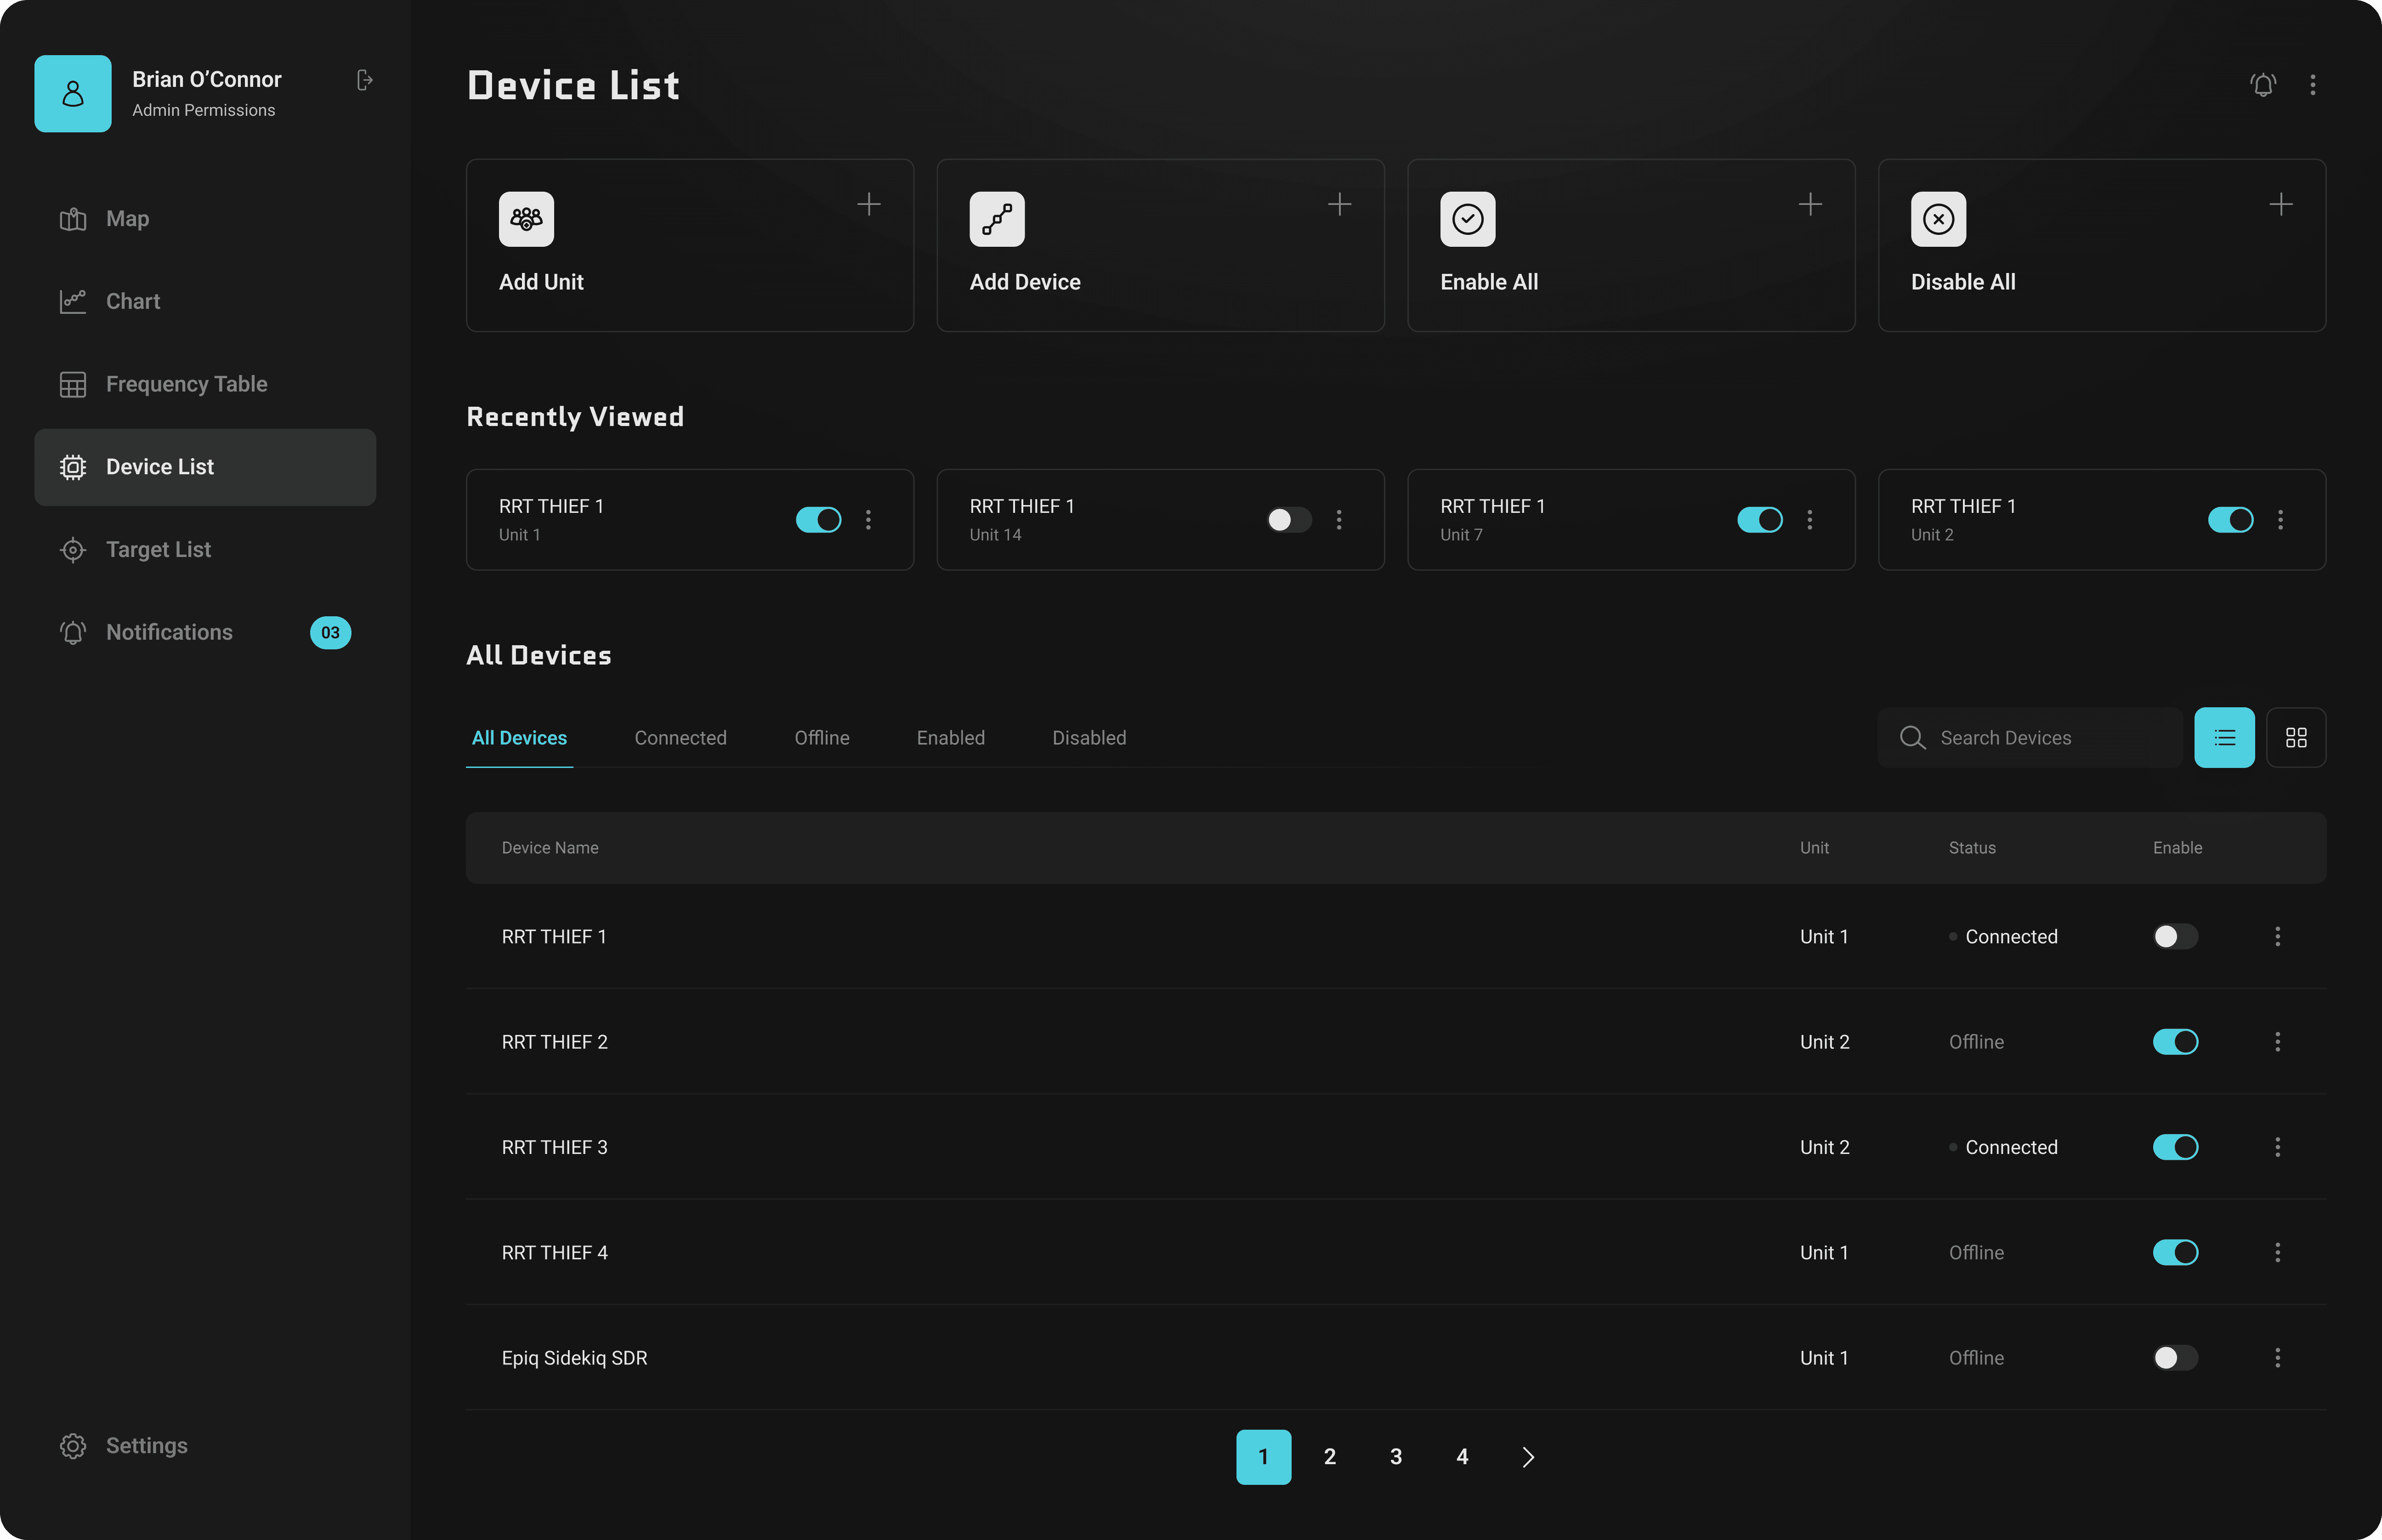Open the Map page from sidebar
Screen dimensions: 2382x1540
click(x=127, y=219)
